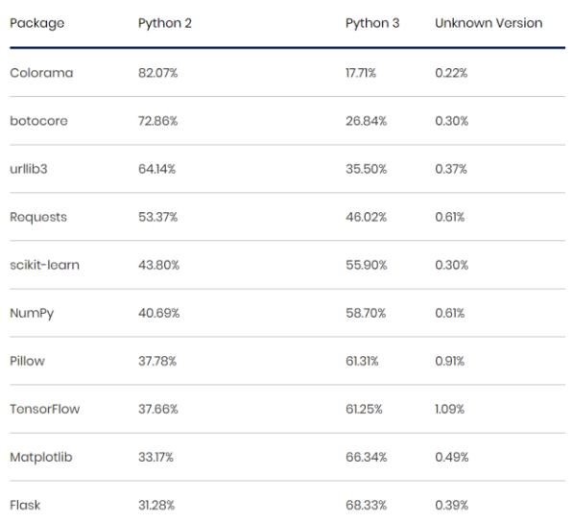The width and height of the screenshot is (572, 523).
Task: Click the 61.31% Python 3 value
Action: 362,361
